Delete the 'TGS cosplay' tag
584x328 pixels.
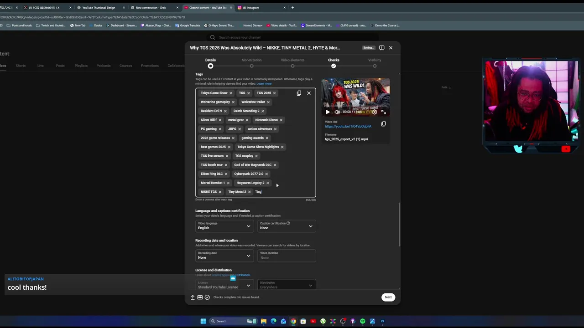tap(256, 156)
